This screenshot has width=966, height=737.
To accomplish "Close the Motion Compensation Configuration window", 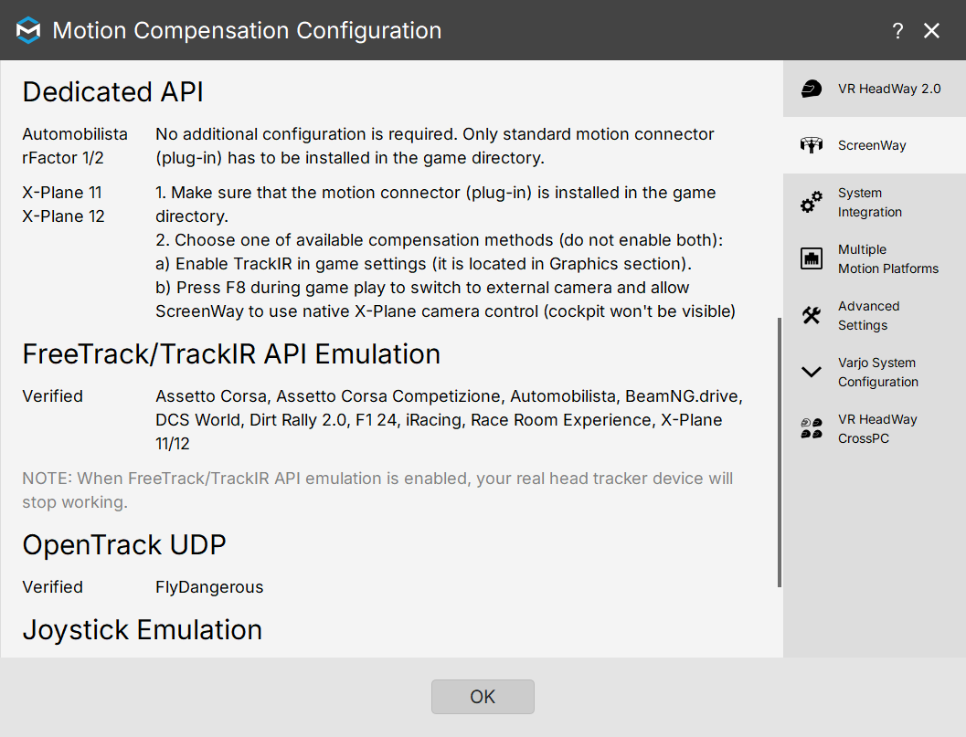I will click(x=931, y=30).
